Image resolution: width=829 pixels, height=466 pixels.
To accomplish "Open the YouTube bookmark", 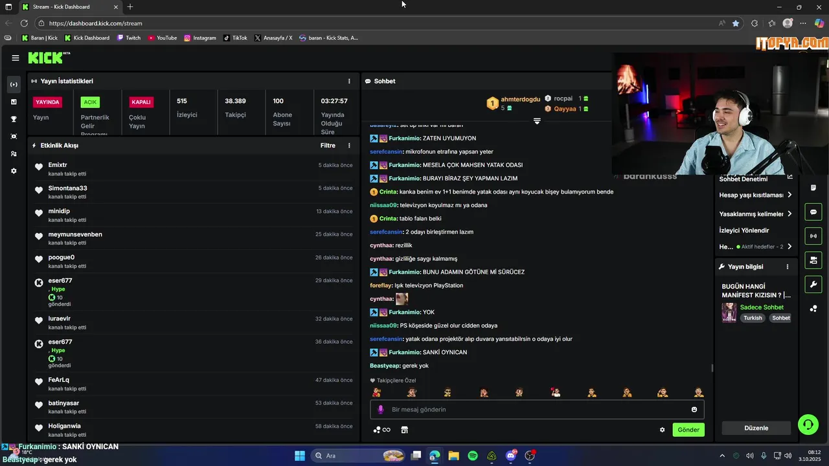I will 163,38.
